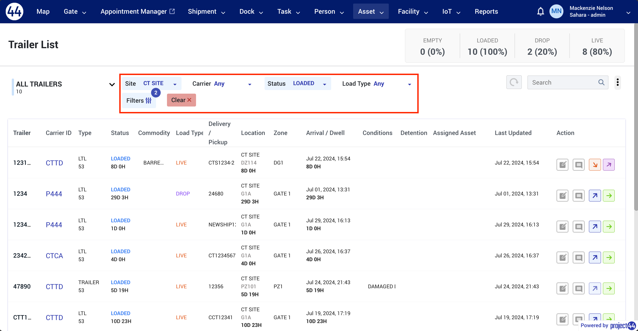Open comments for the NEWSHIP1 row
Viewport: 638px width, 331px height.
pos(579,227)
